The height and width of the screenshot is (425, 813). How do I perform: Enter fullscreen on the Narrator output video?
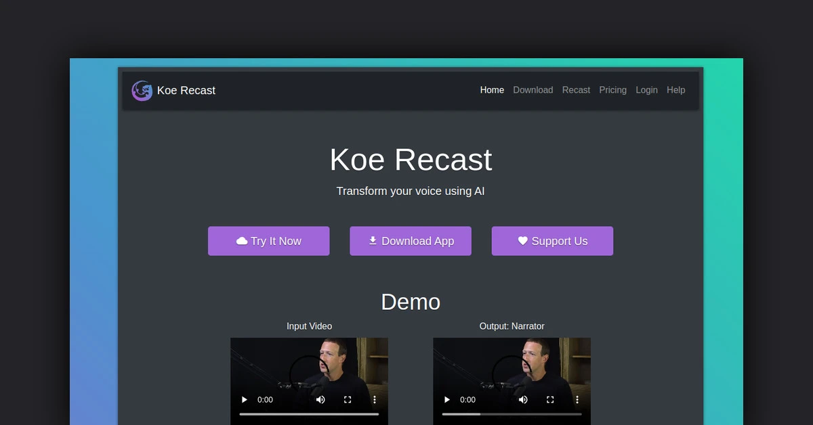(550, 399)
